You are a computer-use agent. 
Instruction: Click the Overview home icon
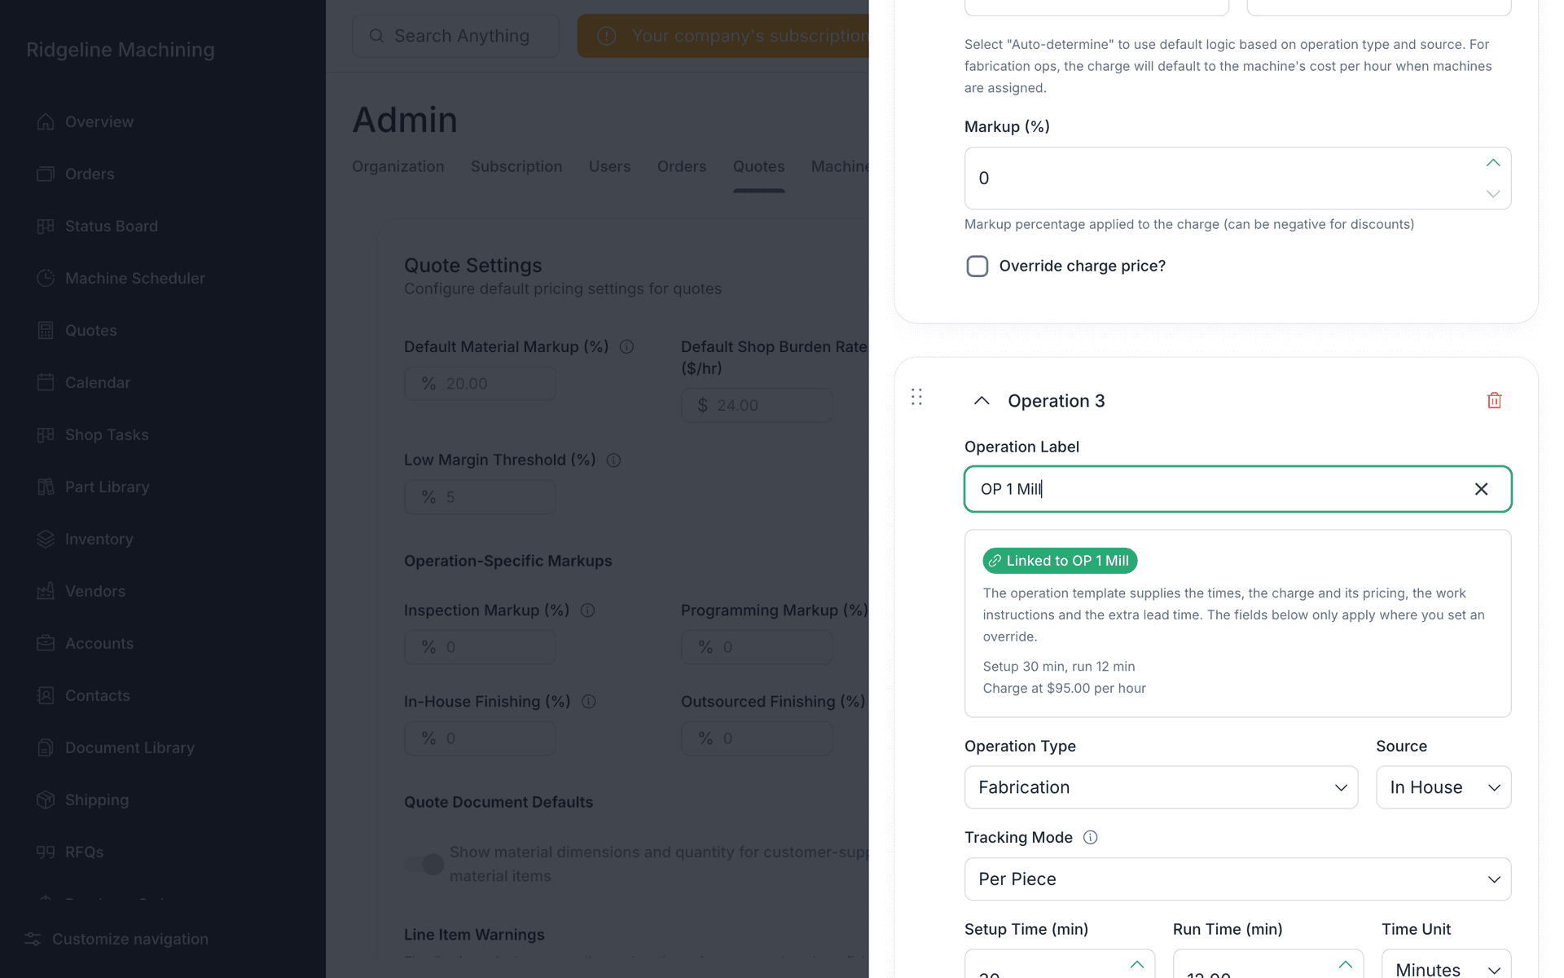(46, 121)
